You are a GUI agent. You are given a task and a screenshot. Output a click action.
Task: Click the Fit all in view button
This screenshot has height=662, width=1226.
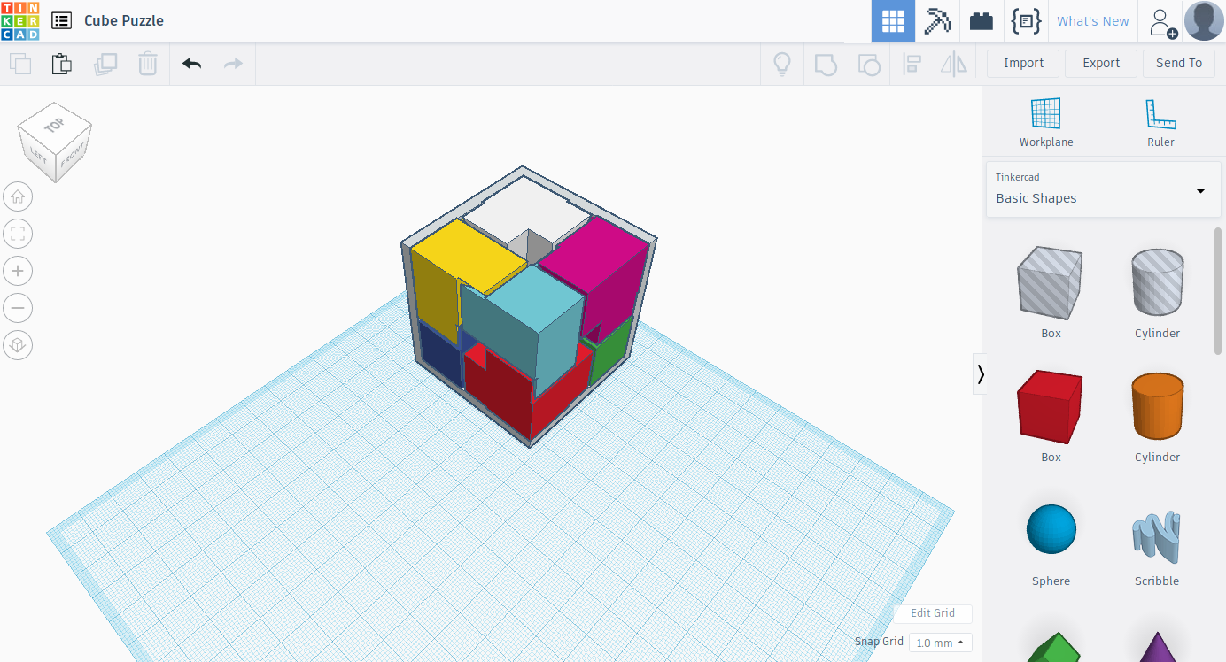click(18, 234)
